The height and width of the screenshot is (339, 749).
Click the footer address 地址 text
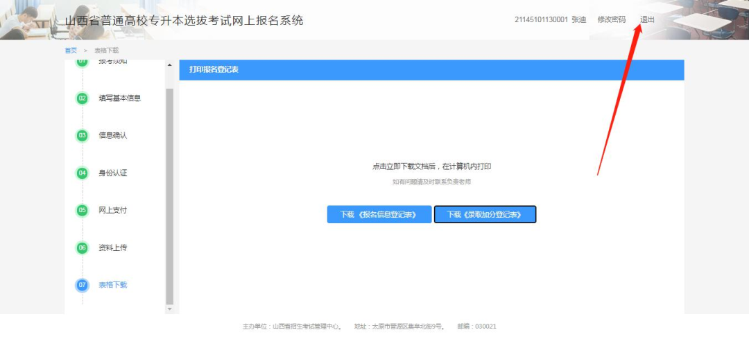[400, 327]
